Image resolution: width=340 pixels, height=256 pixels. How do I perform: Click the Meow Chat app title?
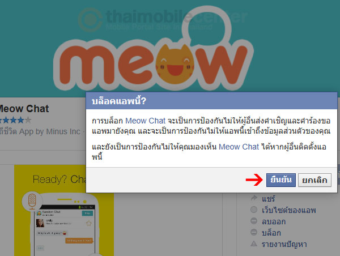click(24, 109)
